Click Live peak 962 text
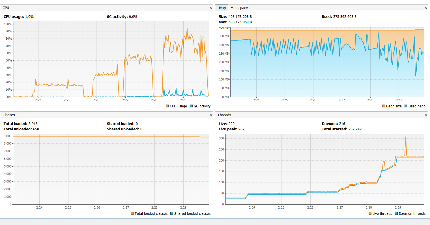Image resolution: width=430 pixels, height=225 pixels. click(232, 129)
